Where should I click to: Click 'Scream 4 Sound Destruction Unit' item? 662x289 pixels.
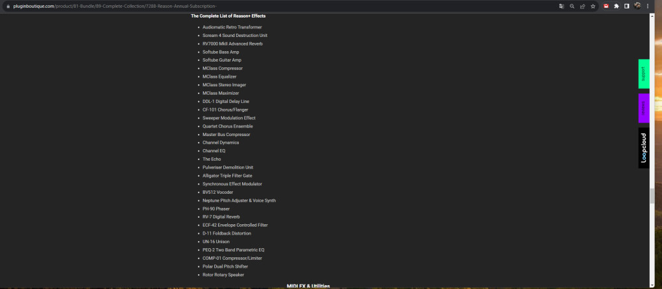pos(235,36)
